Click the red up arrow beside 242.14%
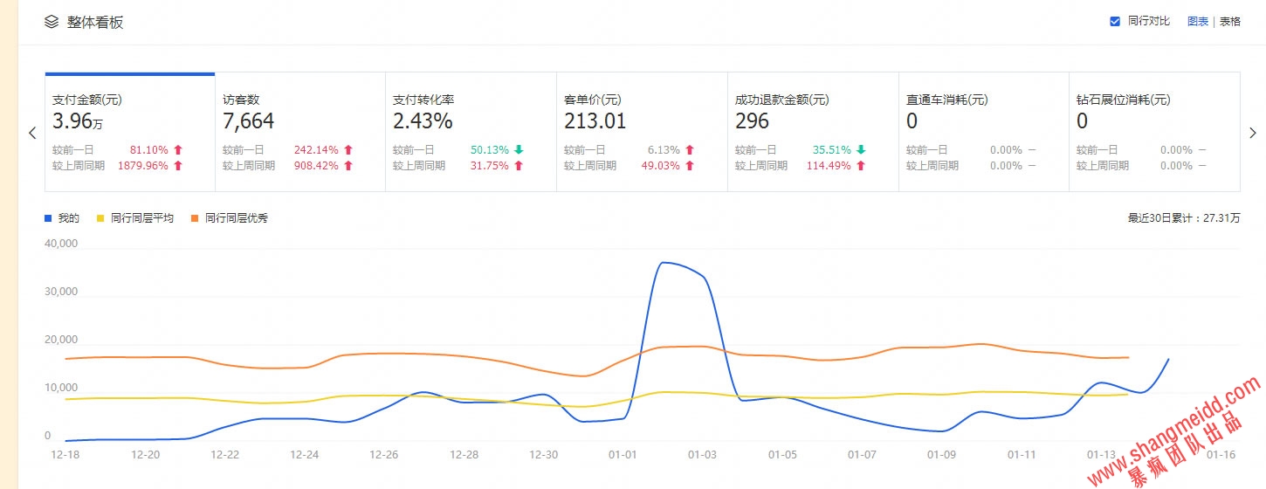The width and height of the screenshot is (1266, 489). pos(348,150)
